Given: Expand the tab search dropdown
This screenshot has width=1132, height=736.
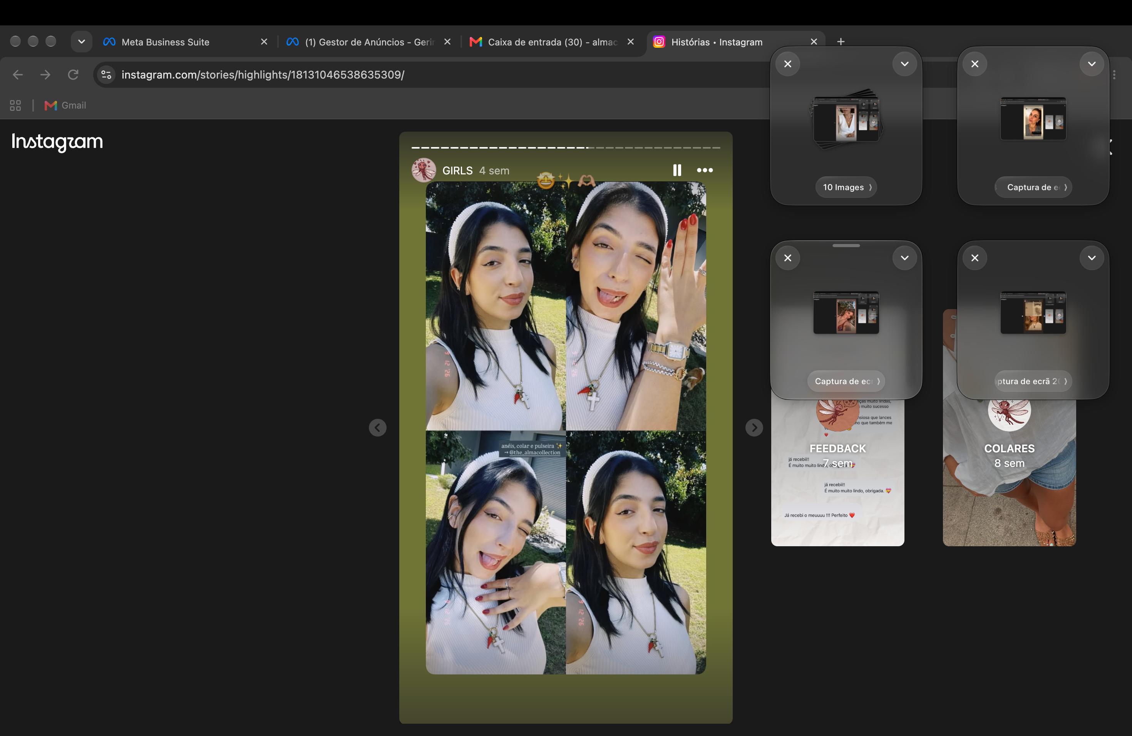Looking at the screenshot, I should [81, 41].
